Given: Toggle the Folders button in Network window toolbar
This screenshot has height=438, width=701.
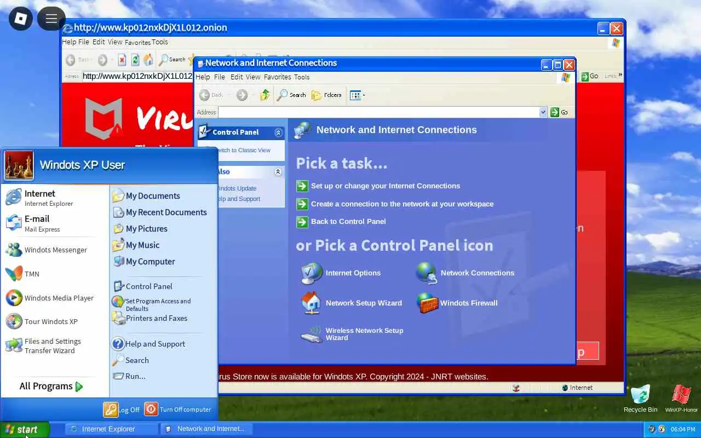Looking at the screenshot, I should 327,95.
